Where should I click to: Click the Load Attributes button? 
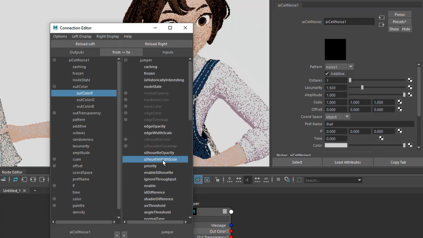click(347, 162)
